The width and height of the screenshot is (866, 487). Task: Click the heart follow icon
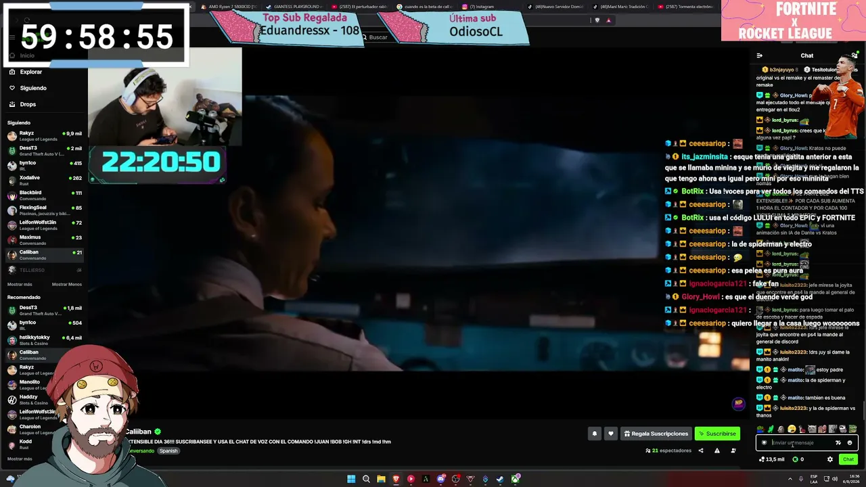coord(611,434)
